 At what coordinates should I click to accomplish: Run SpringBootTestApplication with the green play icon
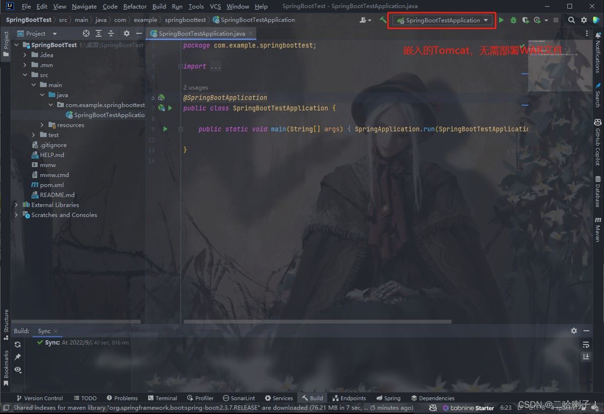point(501,20)
